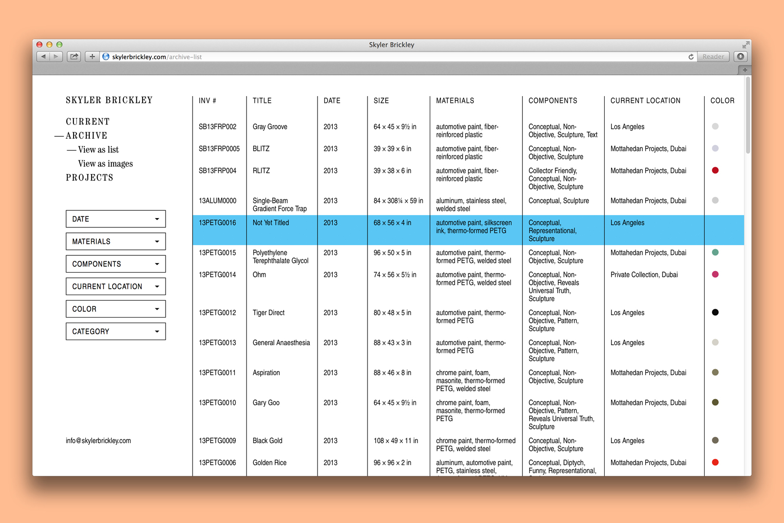Click the new tab plus button

(745, 70)
